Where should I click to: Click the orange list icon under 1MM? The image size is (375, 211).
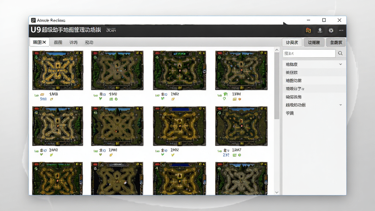[x=235, y=99]
